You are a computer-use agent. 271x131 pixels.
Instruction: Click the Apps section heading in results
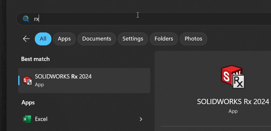[x=28, y=102]
